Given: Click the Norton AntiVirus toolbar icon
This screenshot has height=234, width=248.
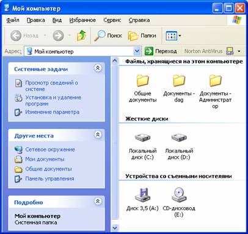Looking at the screenshot, I should 230,51.
